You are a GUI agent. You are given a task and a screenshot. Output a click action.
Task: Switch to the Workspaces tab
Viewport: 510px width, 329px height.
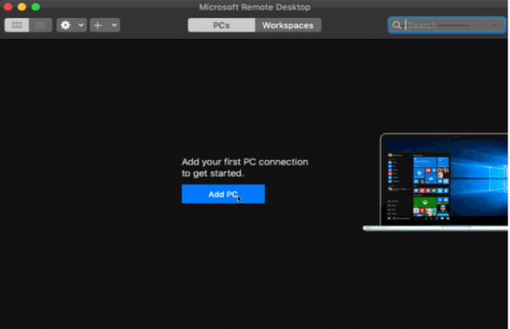pyautogui.click(x=288, y=25)
